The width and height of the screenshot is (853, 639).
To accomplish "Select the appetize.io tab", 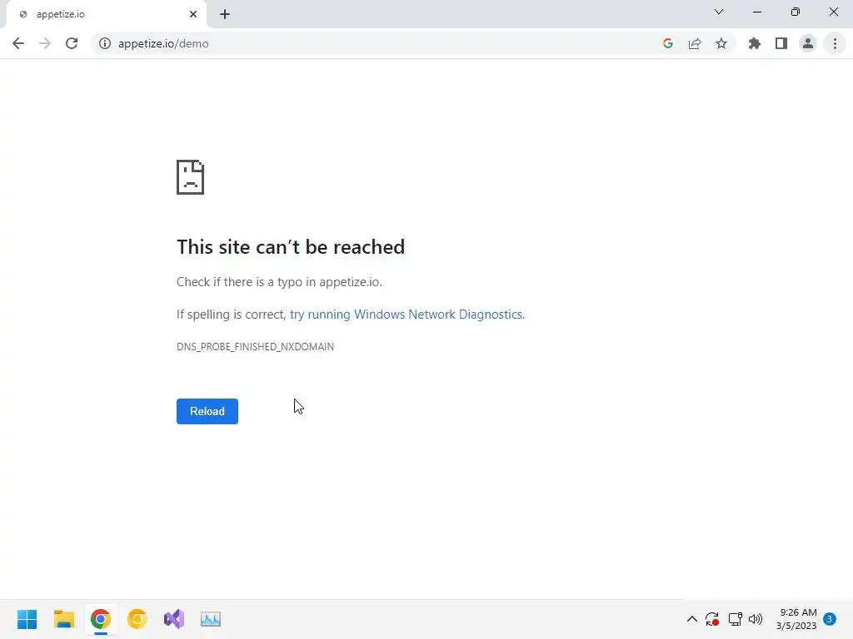I will (x=106, y=14).
